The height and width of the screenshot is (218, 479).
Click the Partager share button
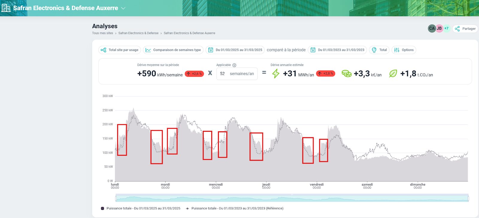[x=465, y=29]
